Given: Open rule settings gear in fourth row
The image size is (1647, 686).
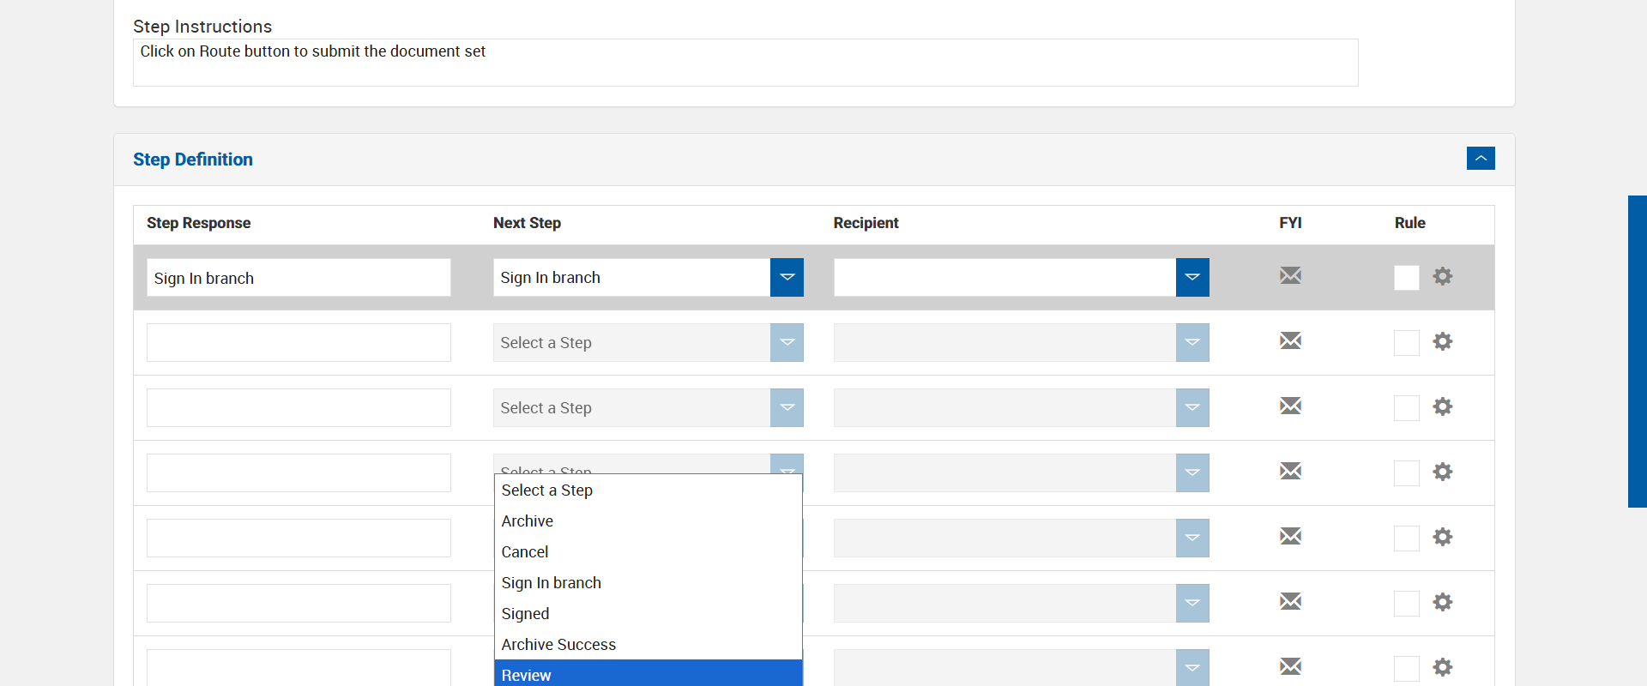Looking at the screenshot, I should point(1443,472).
